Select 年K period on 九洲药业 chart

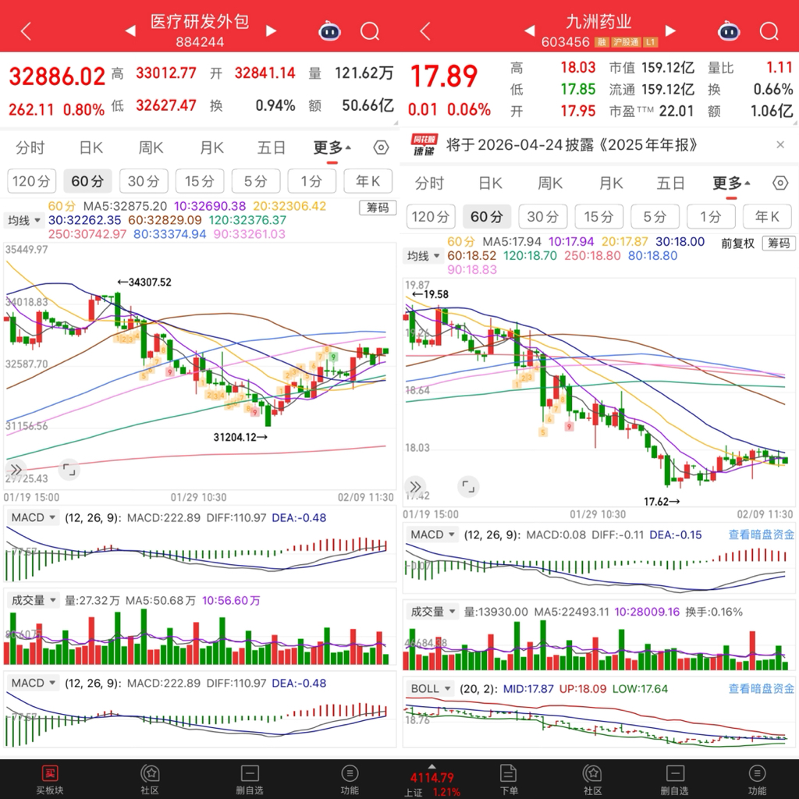click(x=767, y=217)
